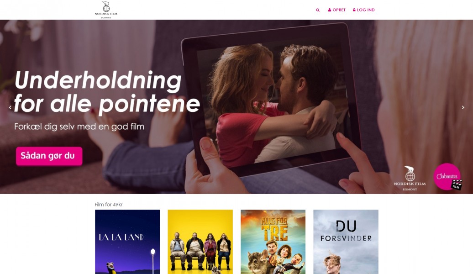
Task: Open the Alle for Tre poster
Action: click(273, 242)
